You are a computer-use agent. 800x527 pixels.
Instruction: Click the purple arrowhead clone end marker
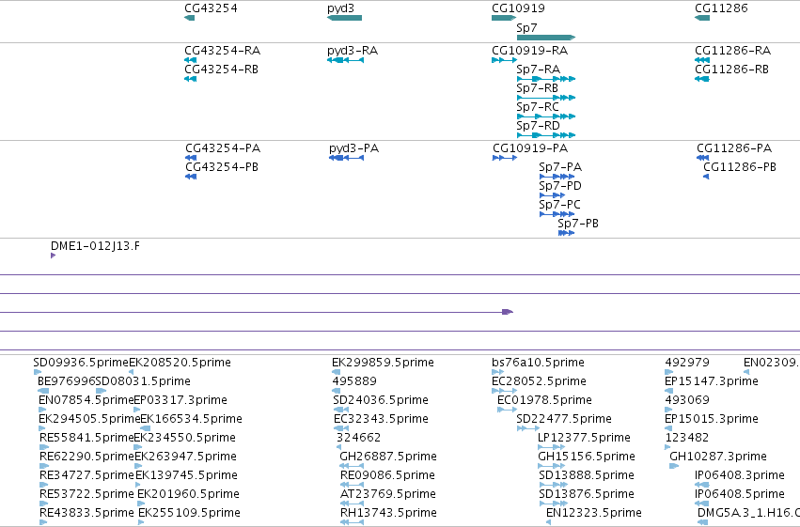(x=508, y=312)
